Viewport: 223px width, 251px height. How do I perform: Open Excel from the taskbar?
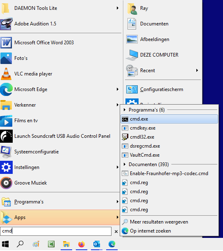51,244
